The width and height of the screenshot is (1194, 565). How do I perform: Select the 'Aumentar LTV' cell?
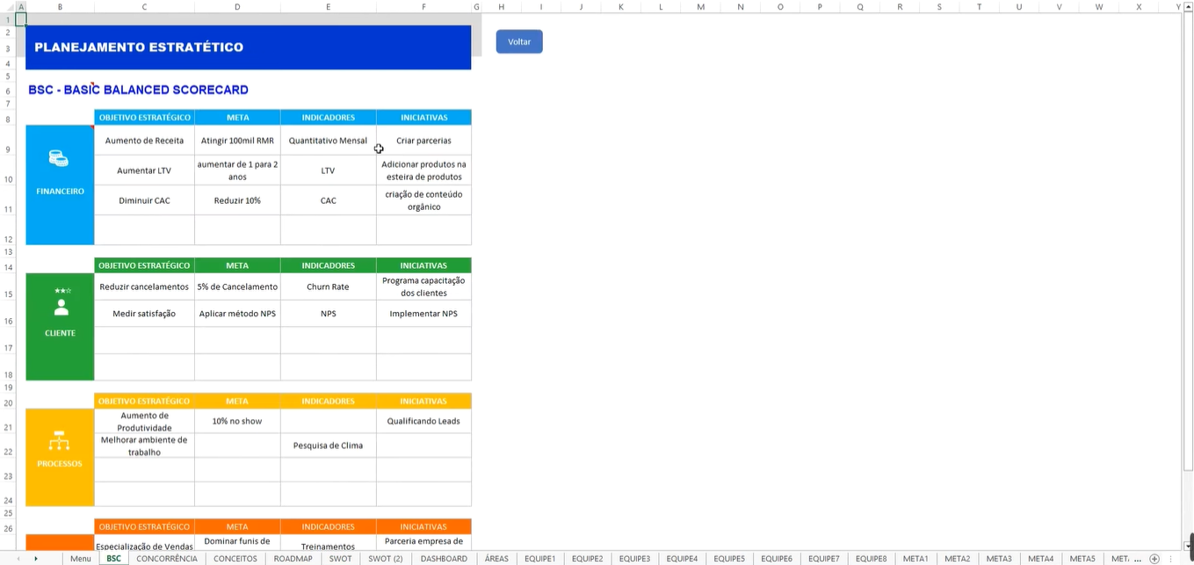click(x=144, y=170)
